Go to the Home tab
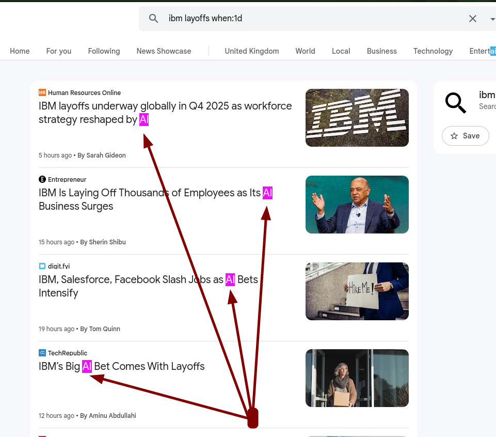The image size is (496, 437). 20,51
